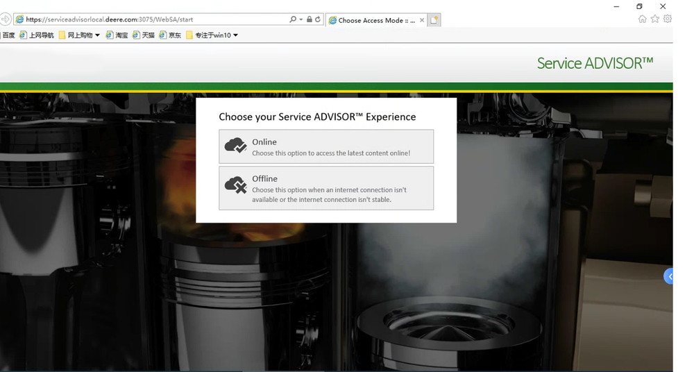Open the 淘宝 favorites bar link
The height and width of the screenshot is (372, 694).
tap(117, 35)
